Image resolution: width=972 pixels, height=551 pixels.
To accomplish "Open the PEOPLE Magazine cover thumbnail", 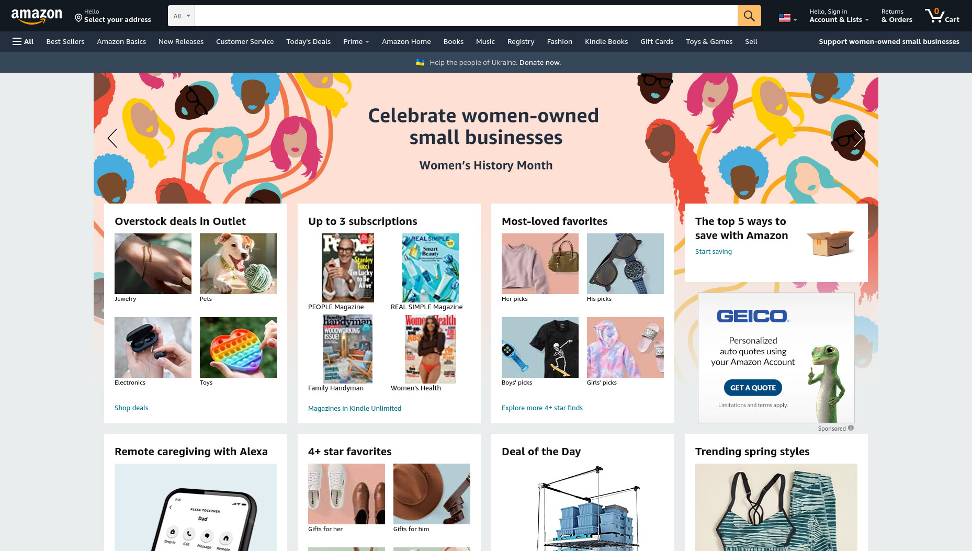I will coord(348,268).
